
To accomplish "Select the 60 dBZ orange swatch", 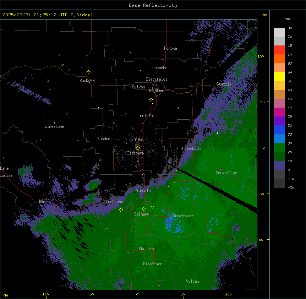I will point(279,59).
